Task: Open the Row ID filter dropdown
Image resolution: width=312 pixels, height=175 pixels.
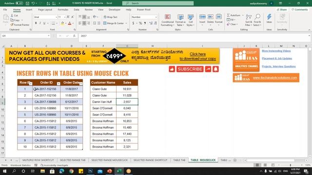Action: (x=31, y=84)
